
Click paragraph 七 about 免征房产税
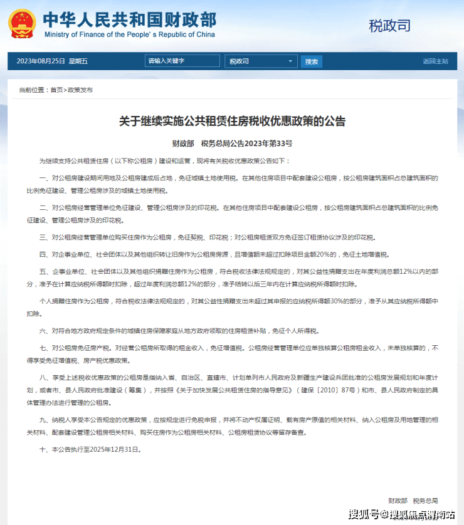point(232,354)
